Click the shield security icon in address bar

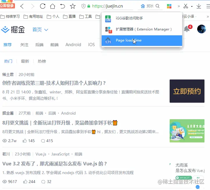coord(83,6)
